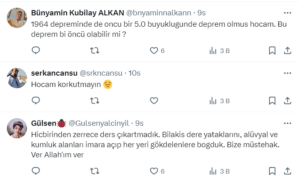Reply to Gülsen's tweet

tap(36, 171)
